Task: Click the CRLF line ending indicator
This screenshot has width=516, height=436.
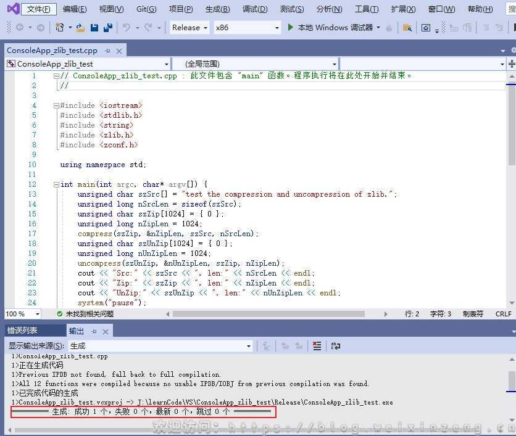Action: [x=503, y=314]
